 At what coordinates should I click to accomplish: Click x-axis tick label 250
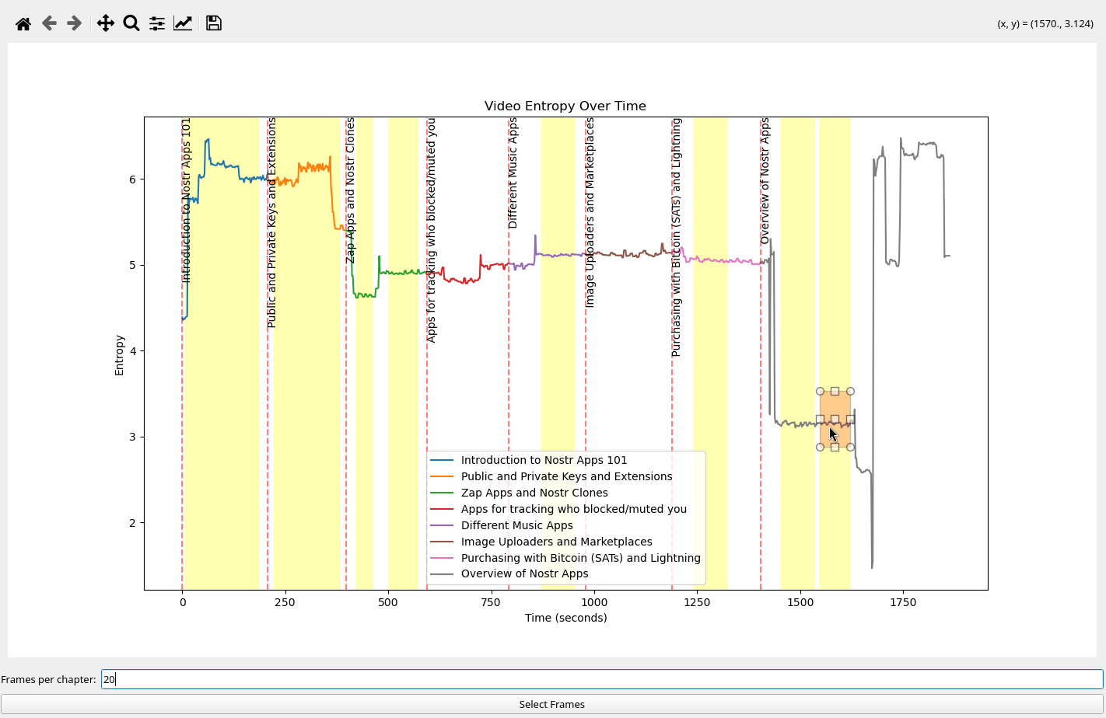click(x=285, y=602)
